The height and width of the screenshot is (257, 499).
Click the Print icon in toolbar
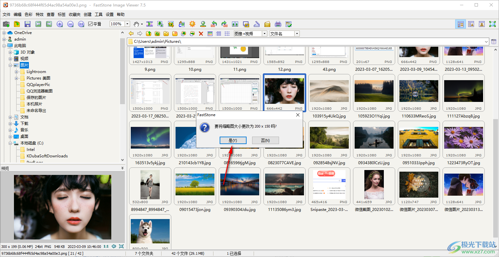click(278, 24)
